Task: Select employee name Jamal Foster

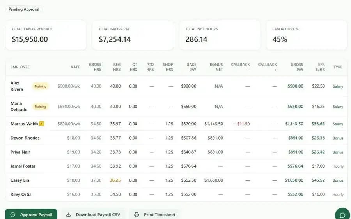Action: (23, 166)
